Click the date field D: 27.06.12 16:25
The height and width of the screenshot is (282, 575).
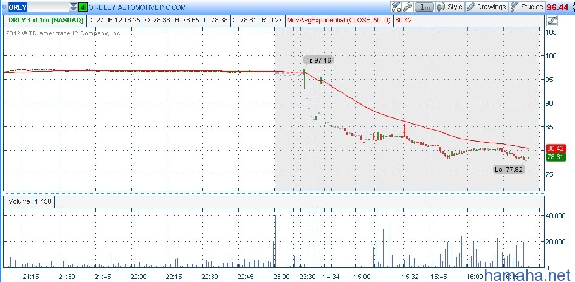(x=114, y=21)
